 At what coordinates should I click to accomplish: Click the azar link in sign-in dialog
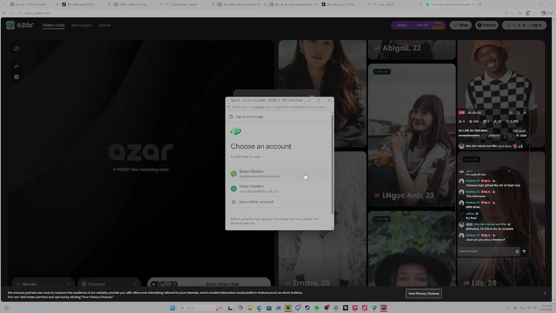(257, 156)
